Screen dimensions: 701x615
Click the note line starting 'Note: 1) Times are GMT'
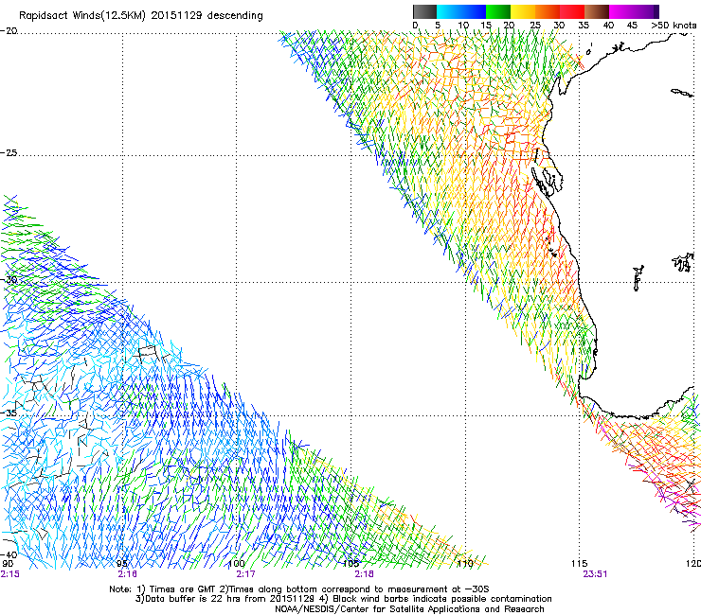299,589
